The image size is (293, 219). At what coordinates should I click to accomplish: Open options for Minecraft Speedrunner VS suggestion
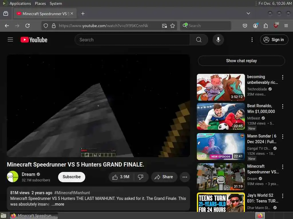(x=283, y=167)
